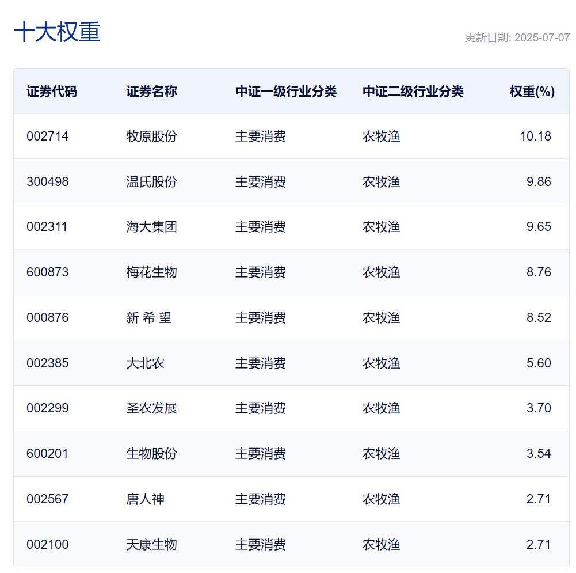Select security code 002100
The width and height of the screenshot is (576, 573).
pyautogui.click(x=47, y=544)
